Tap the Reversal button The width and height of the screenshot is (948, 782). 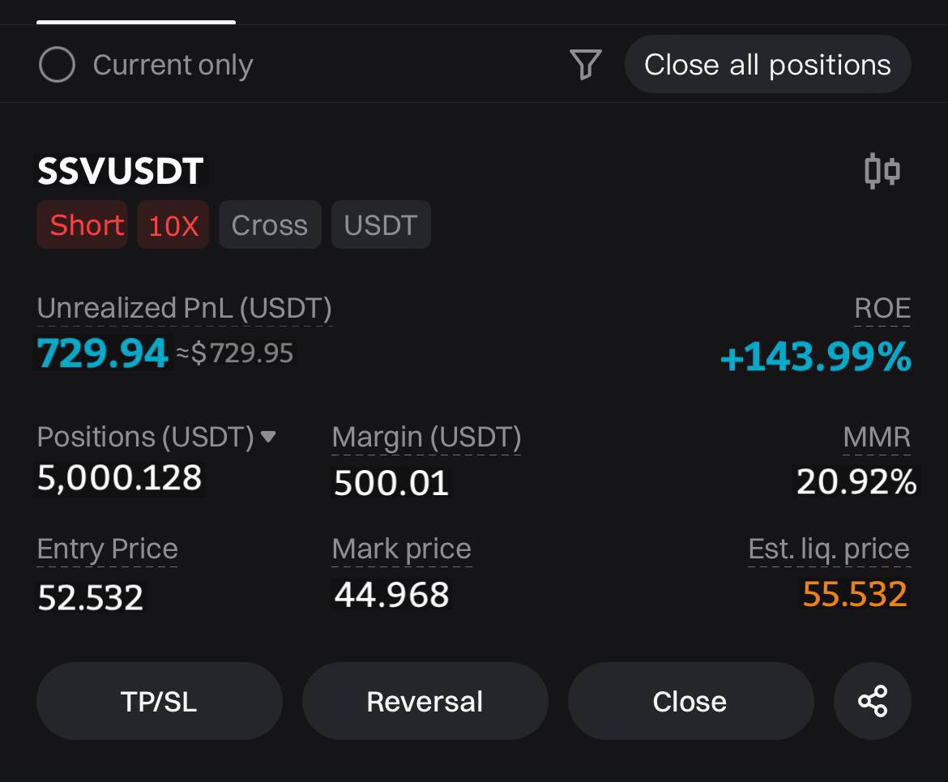pyautogui.click(x=425, y=701)
